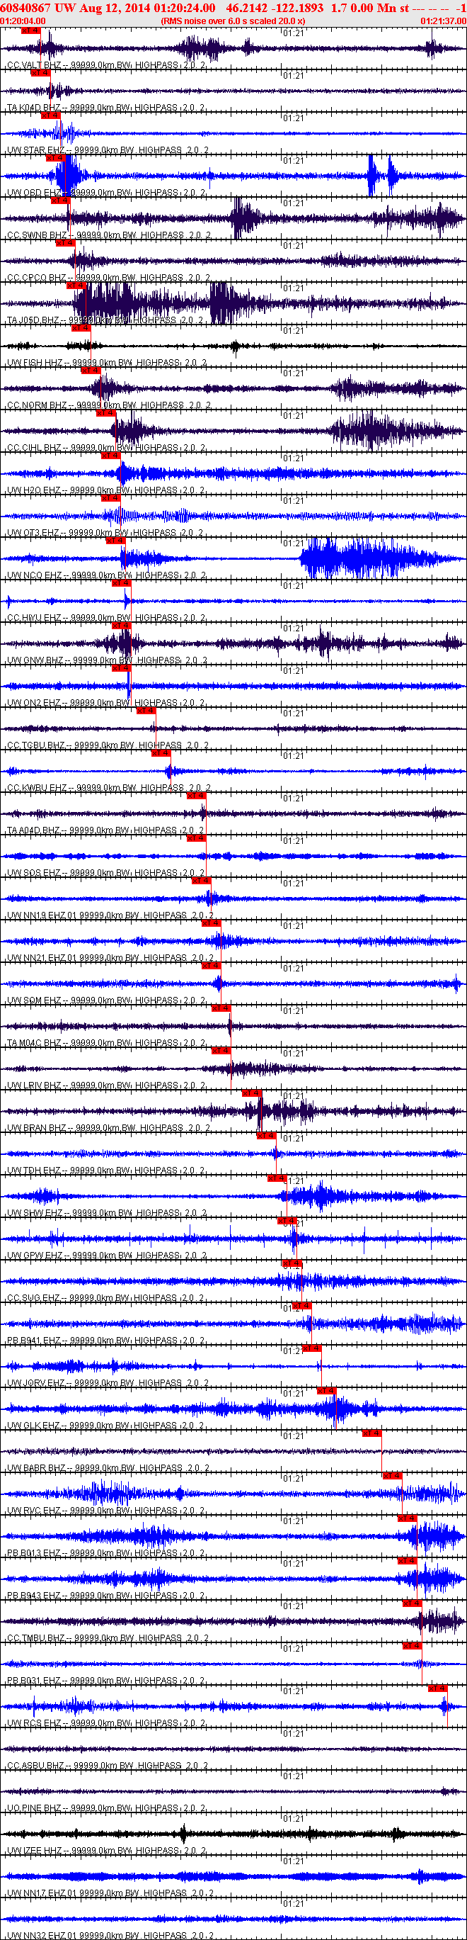Screen dimensions: 467x1940
Task: Click the end time 01:21:37.00 label
Action: tap(443, 21)
